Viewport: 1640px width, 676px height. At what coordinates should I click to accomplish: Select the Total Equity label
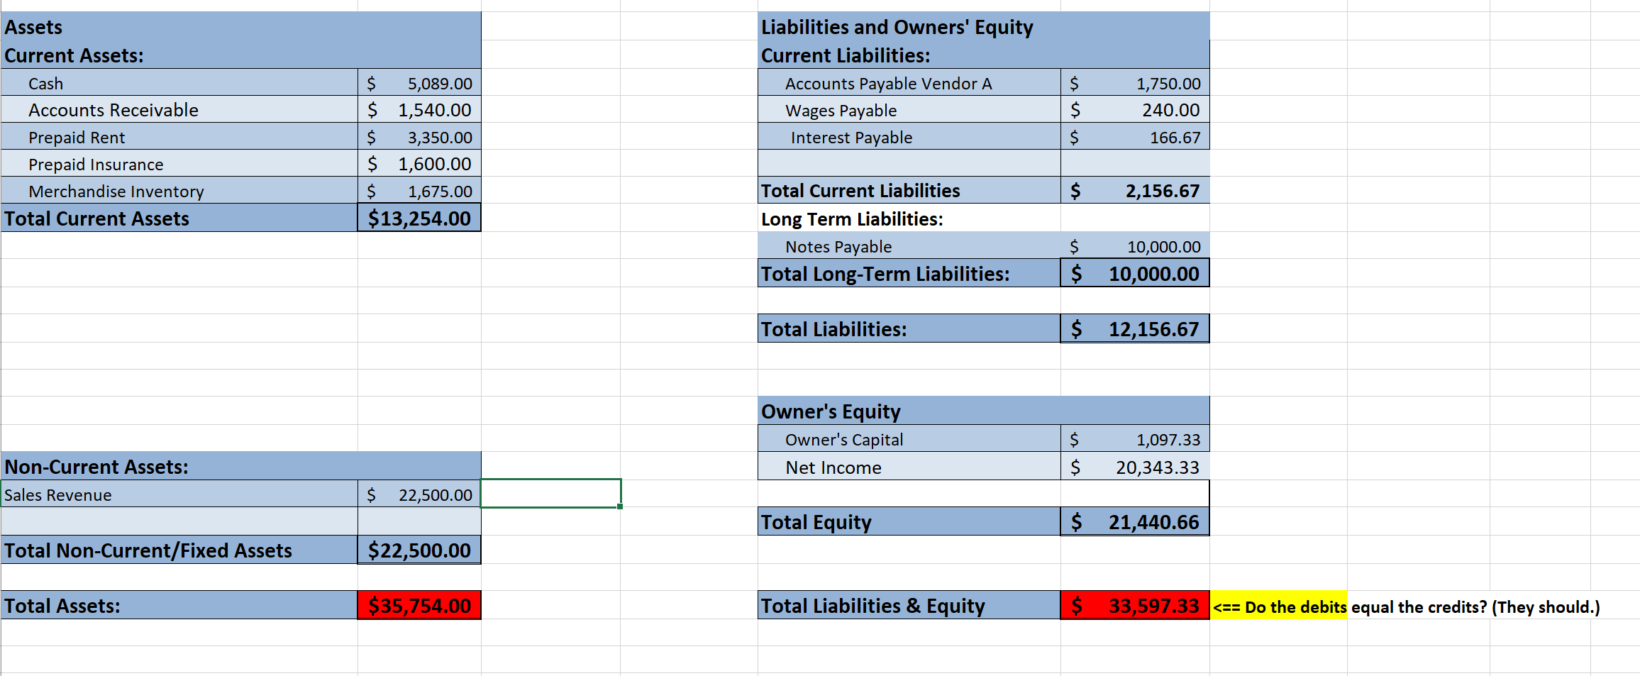(x=909, y=521)
